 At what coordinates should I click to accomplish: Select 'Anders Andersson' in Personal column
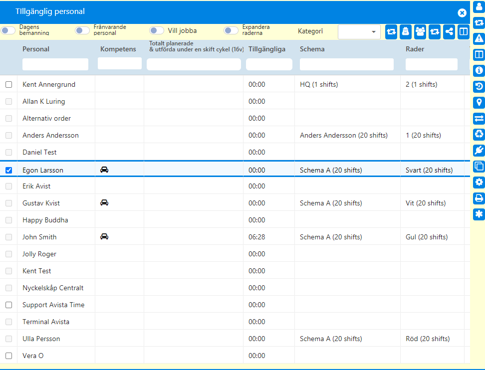click(x=50, y=136)
